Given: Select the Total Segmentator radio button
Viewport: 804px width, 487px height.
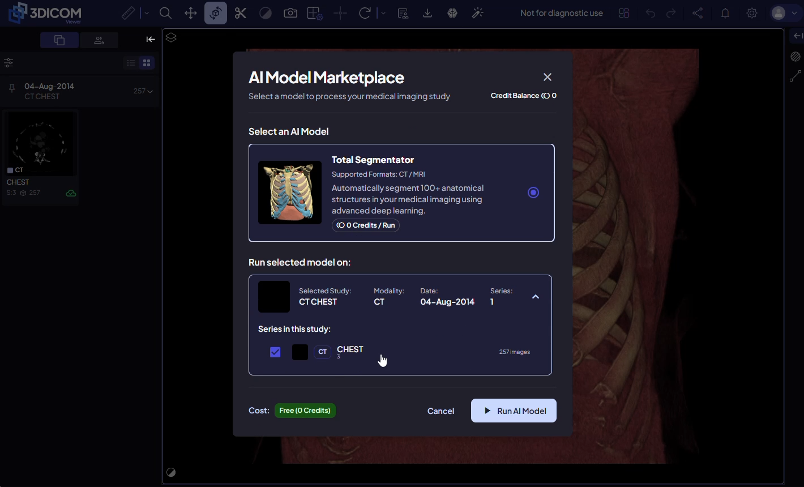Looking at the screenshot, I should [533, 193].
